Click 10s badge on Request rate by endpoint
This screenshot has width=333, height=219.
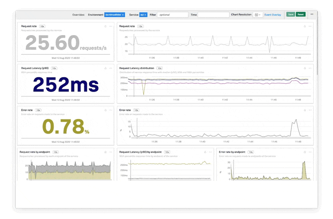click(56, 152)
